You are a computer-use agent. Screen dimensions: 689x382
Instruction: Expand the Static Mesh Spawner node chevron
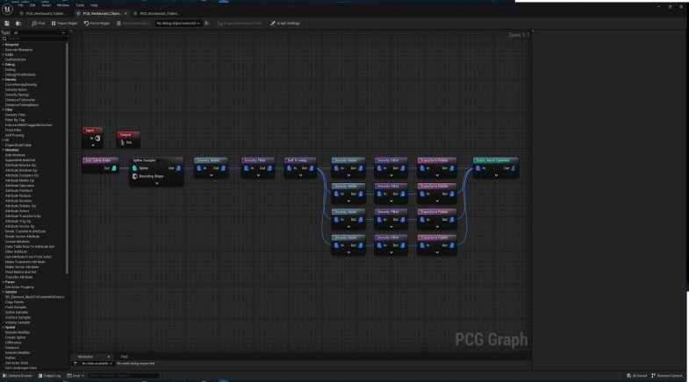click(x=496, y=175)
